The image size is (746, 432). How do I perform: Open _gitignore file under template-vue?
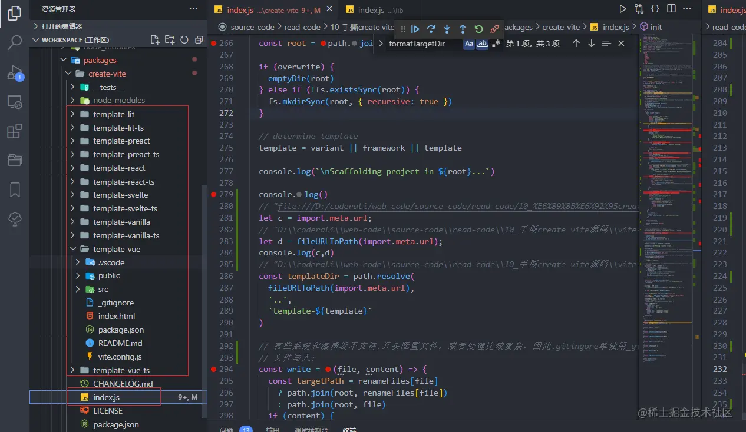point(116,303)
